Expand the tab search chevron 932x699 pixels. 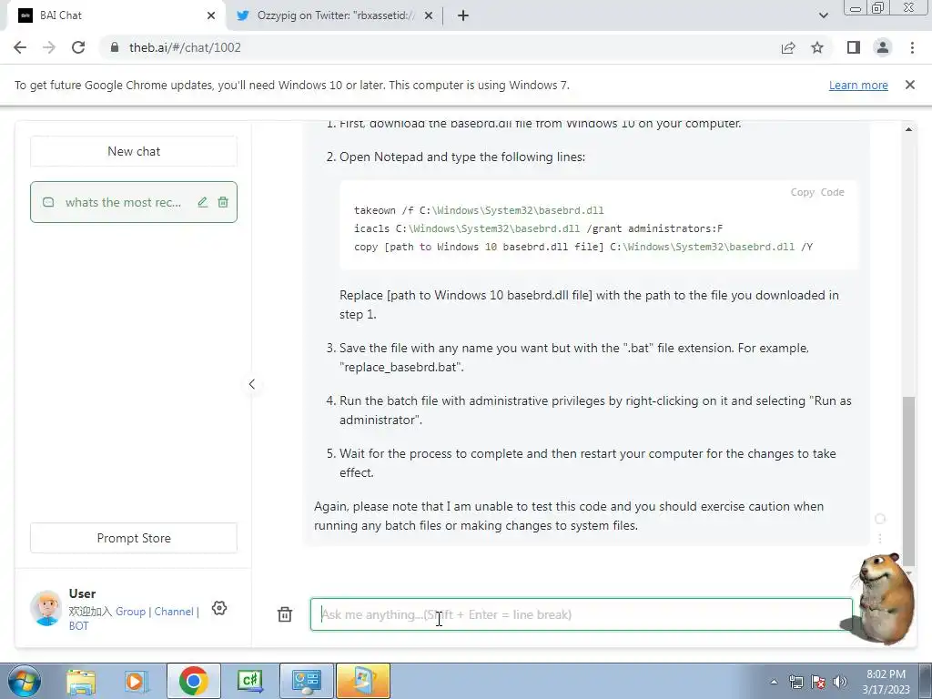823,15
